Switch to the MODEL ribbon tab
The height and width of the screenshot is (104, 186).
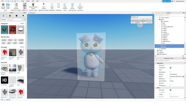pos(28,1)
